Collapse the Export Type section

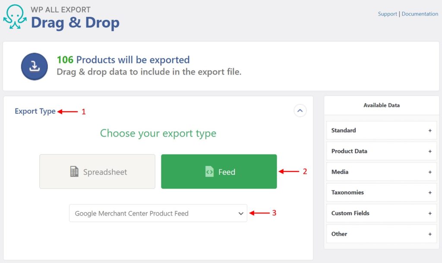[x=300, y=111]
